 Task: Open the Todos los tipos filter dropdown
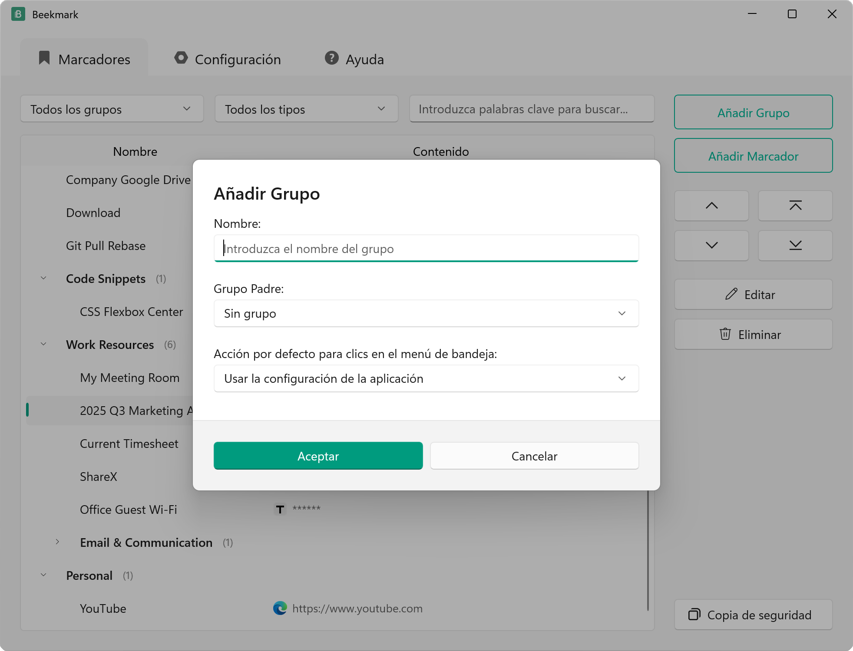pyautogui.click(x=307, y=109)
